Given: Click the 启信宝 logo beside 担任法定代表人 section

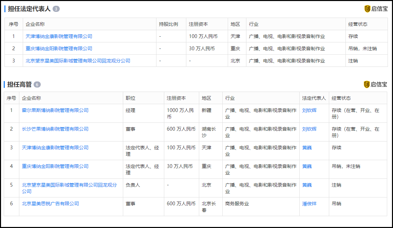Looking at the screenshot, I should [376, 9].
